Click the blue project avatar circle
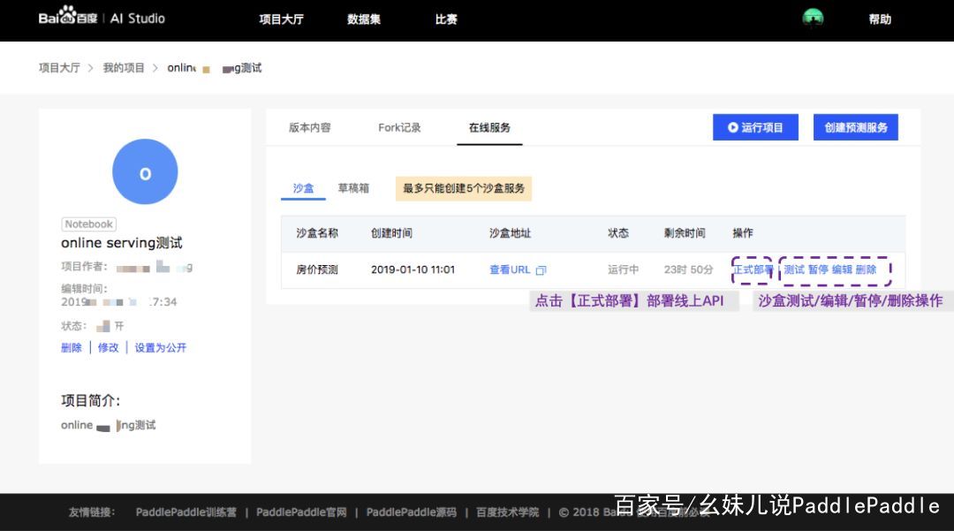The height and width of the screenshot is (531, 954). tap(145, 172)
